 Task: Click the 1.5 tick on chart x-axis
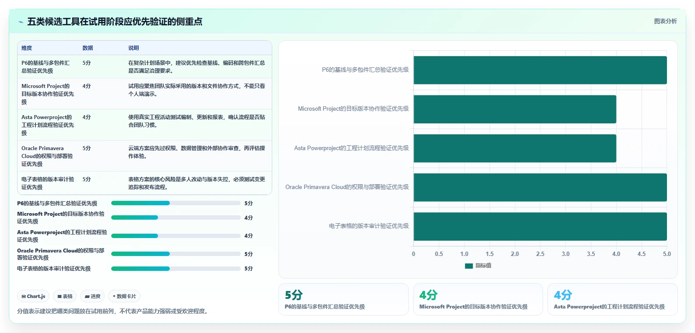tap(489, 254)
